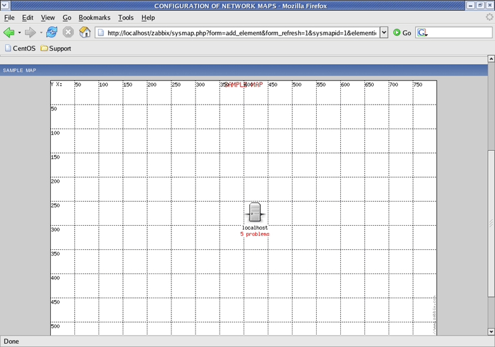Click the green Back arrow button
Image resolution: width=495 pixels, height=347 pixels.
9,32
